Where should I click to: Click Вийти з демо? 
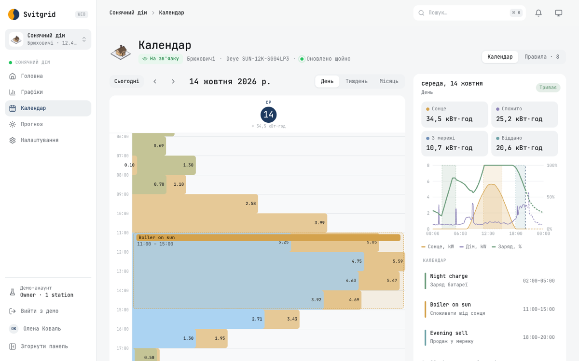pos(48,311)
